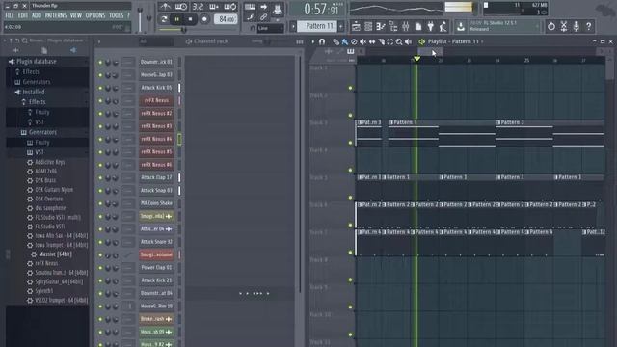617x347 pixels.
Task: Mute the Attack Snap 03 channel
Action: coord(100,191)
